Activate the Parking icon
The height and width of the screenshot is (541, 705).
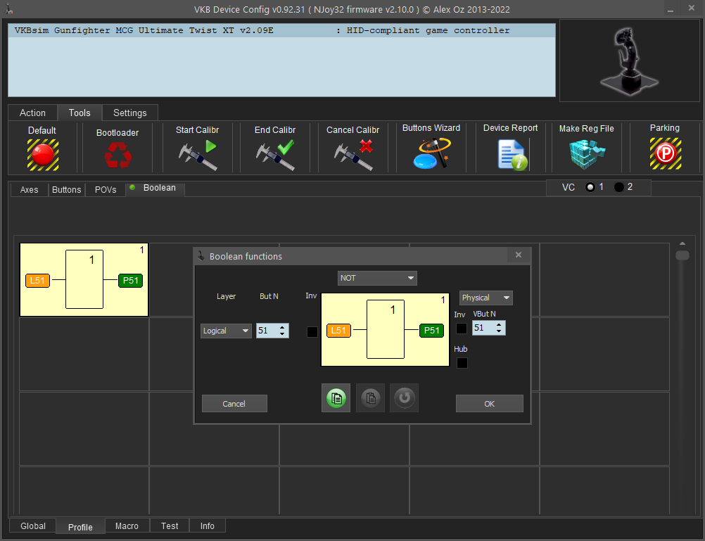click(x=664, y=154)
